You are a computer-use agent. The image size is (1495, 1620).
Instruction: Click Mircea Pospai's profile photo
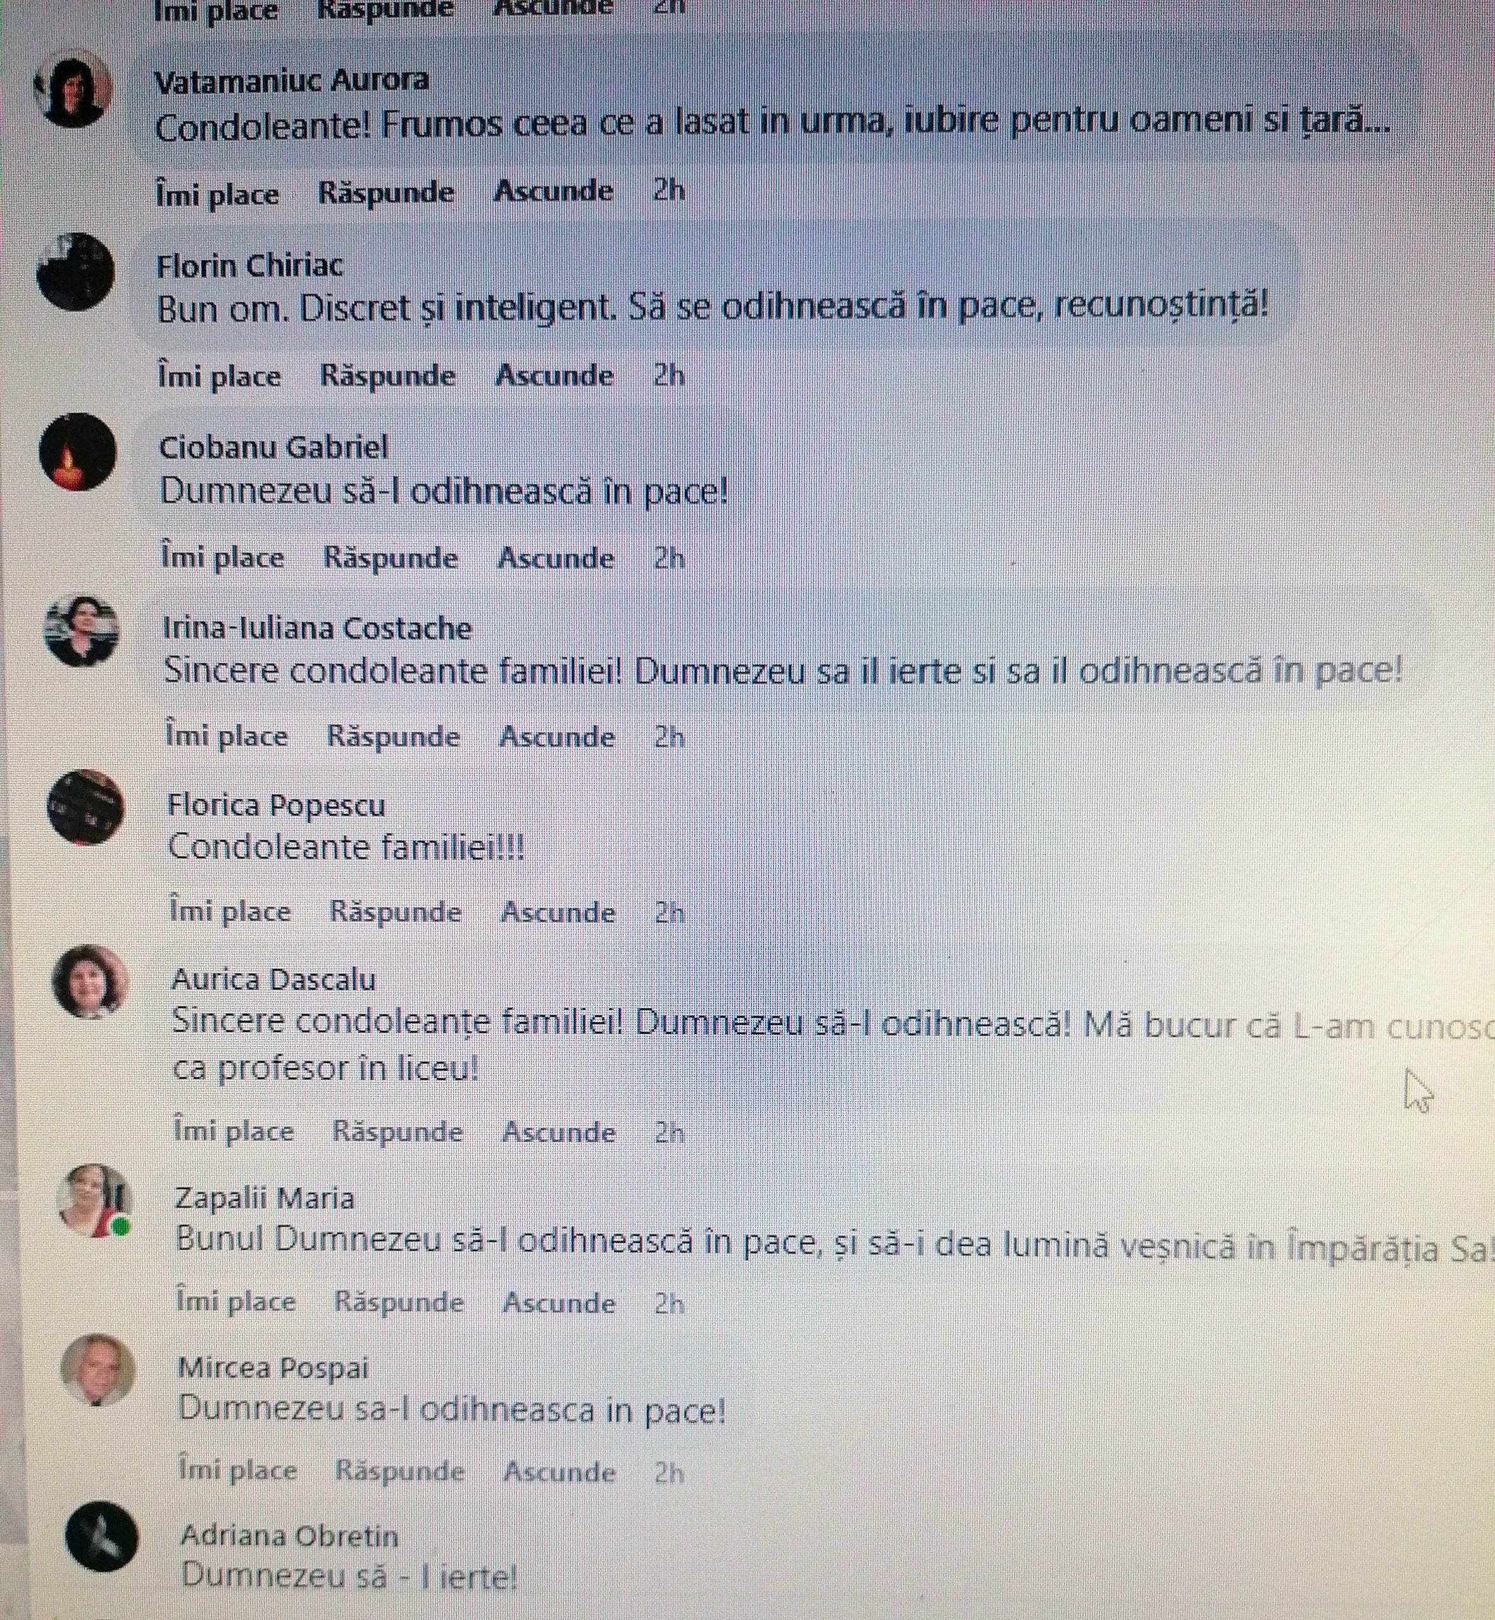(x=99, y=1369)
